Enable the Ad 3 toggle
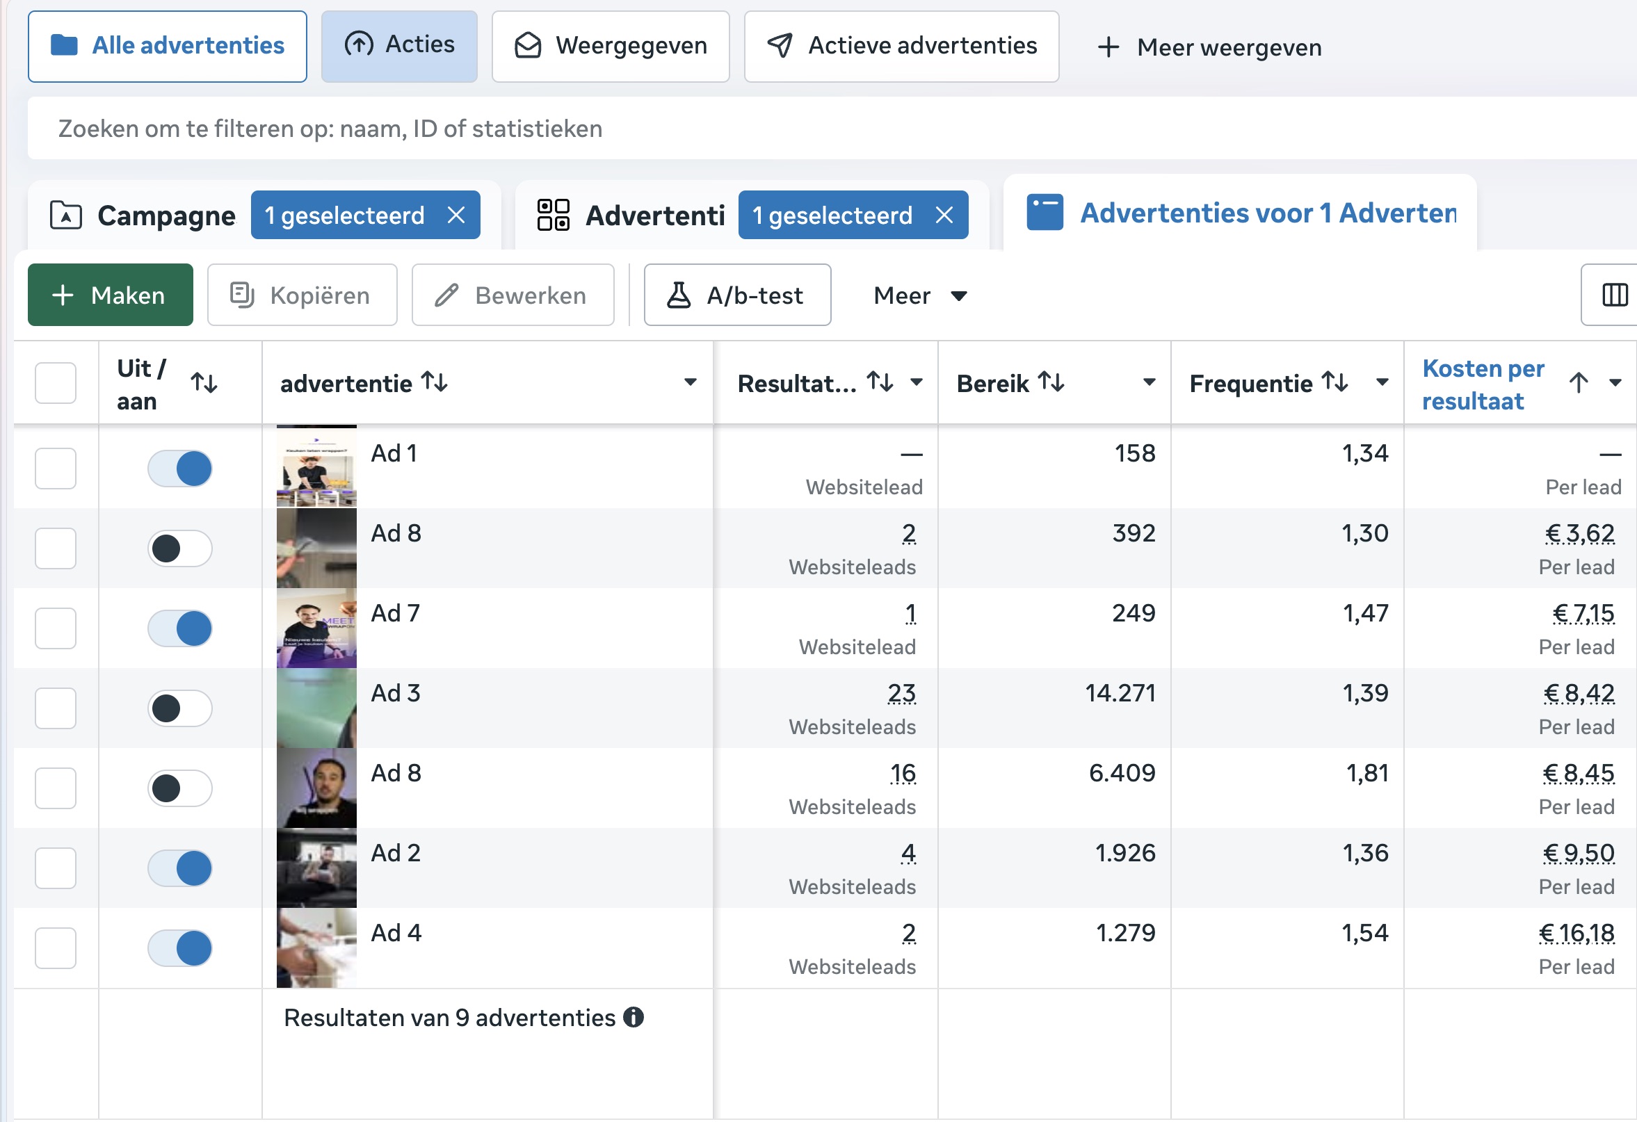The width and height of the screenshot is (1637, 1122). tap(179, 708)
